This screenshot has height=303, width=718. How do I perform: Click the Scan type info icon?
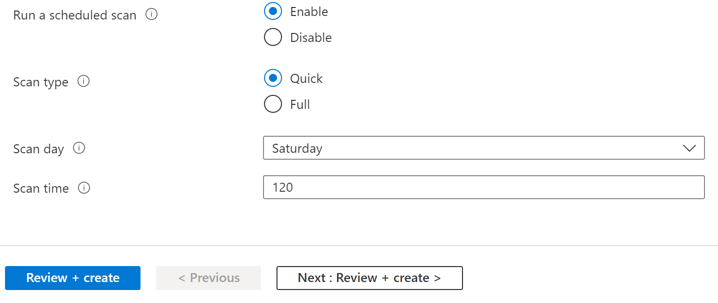coord(83,81)
